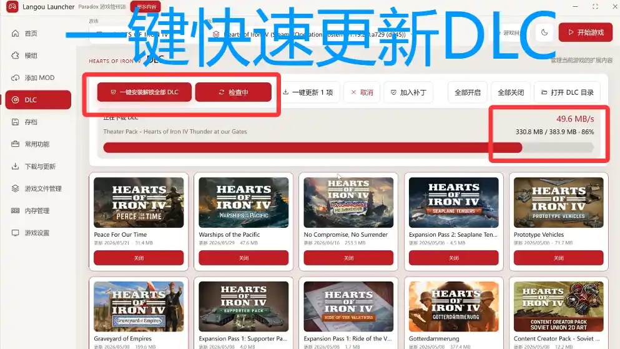Click Ride of the Valkyries thumbnail
620x349 pixels.
click(348, 307)
